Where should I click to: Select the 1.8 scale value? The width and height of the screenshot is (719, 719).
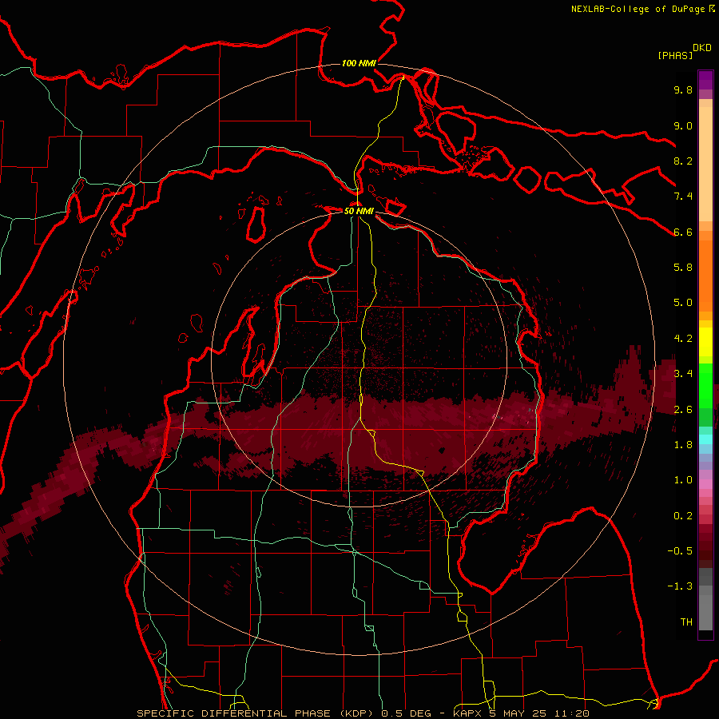[x=683, y=444]
